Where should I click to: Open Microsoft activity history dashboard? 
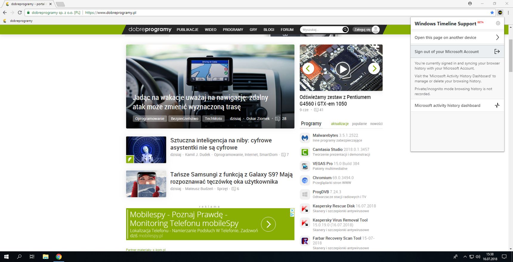tap(457, 105)
